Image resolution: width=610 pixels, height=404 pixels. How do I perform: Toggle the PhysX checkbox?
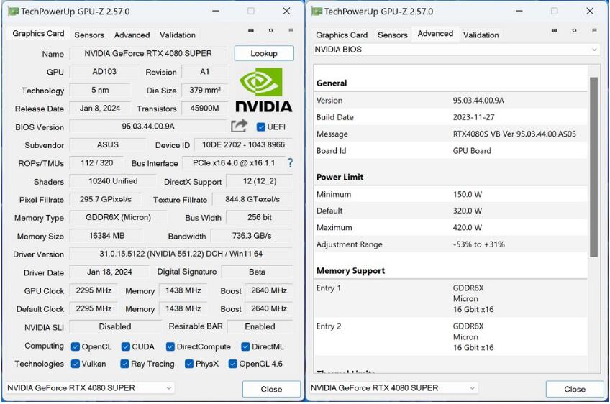[189, 364]
